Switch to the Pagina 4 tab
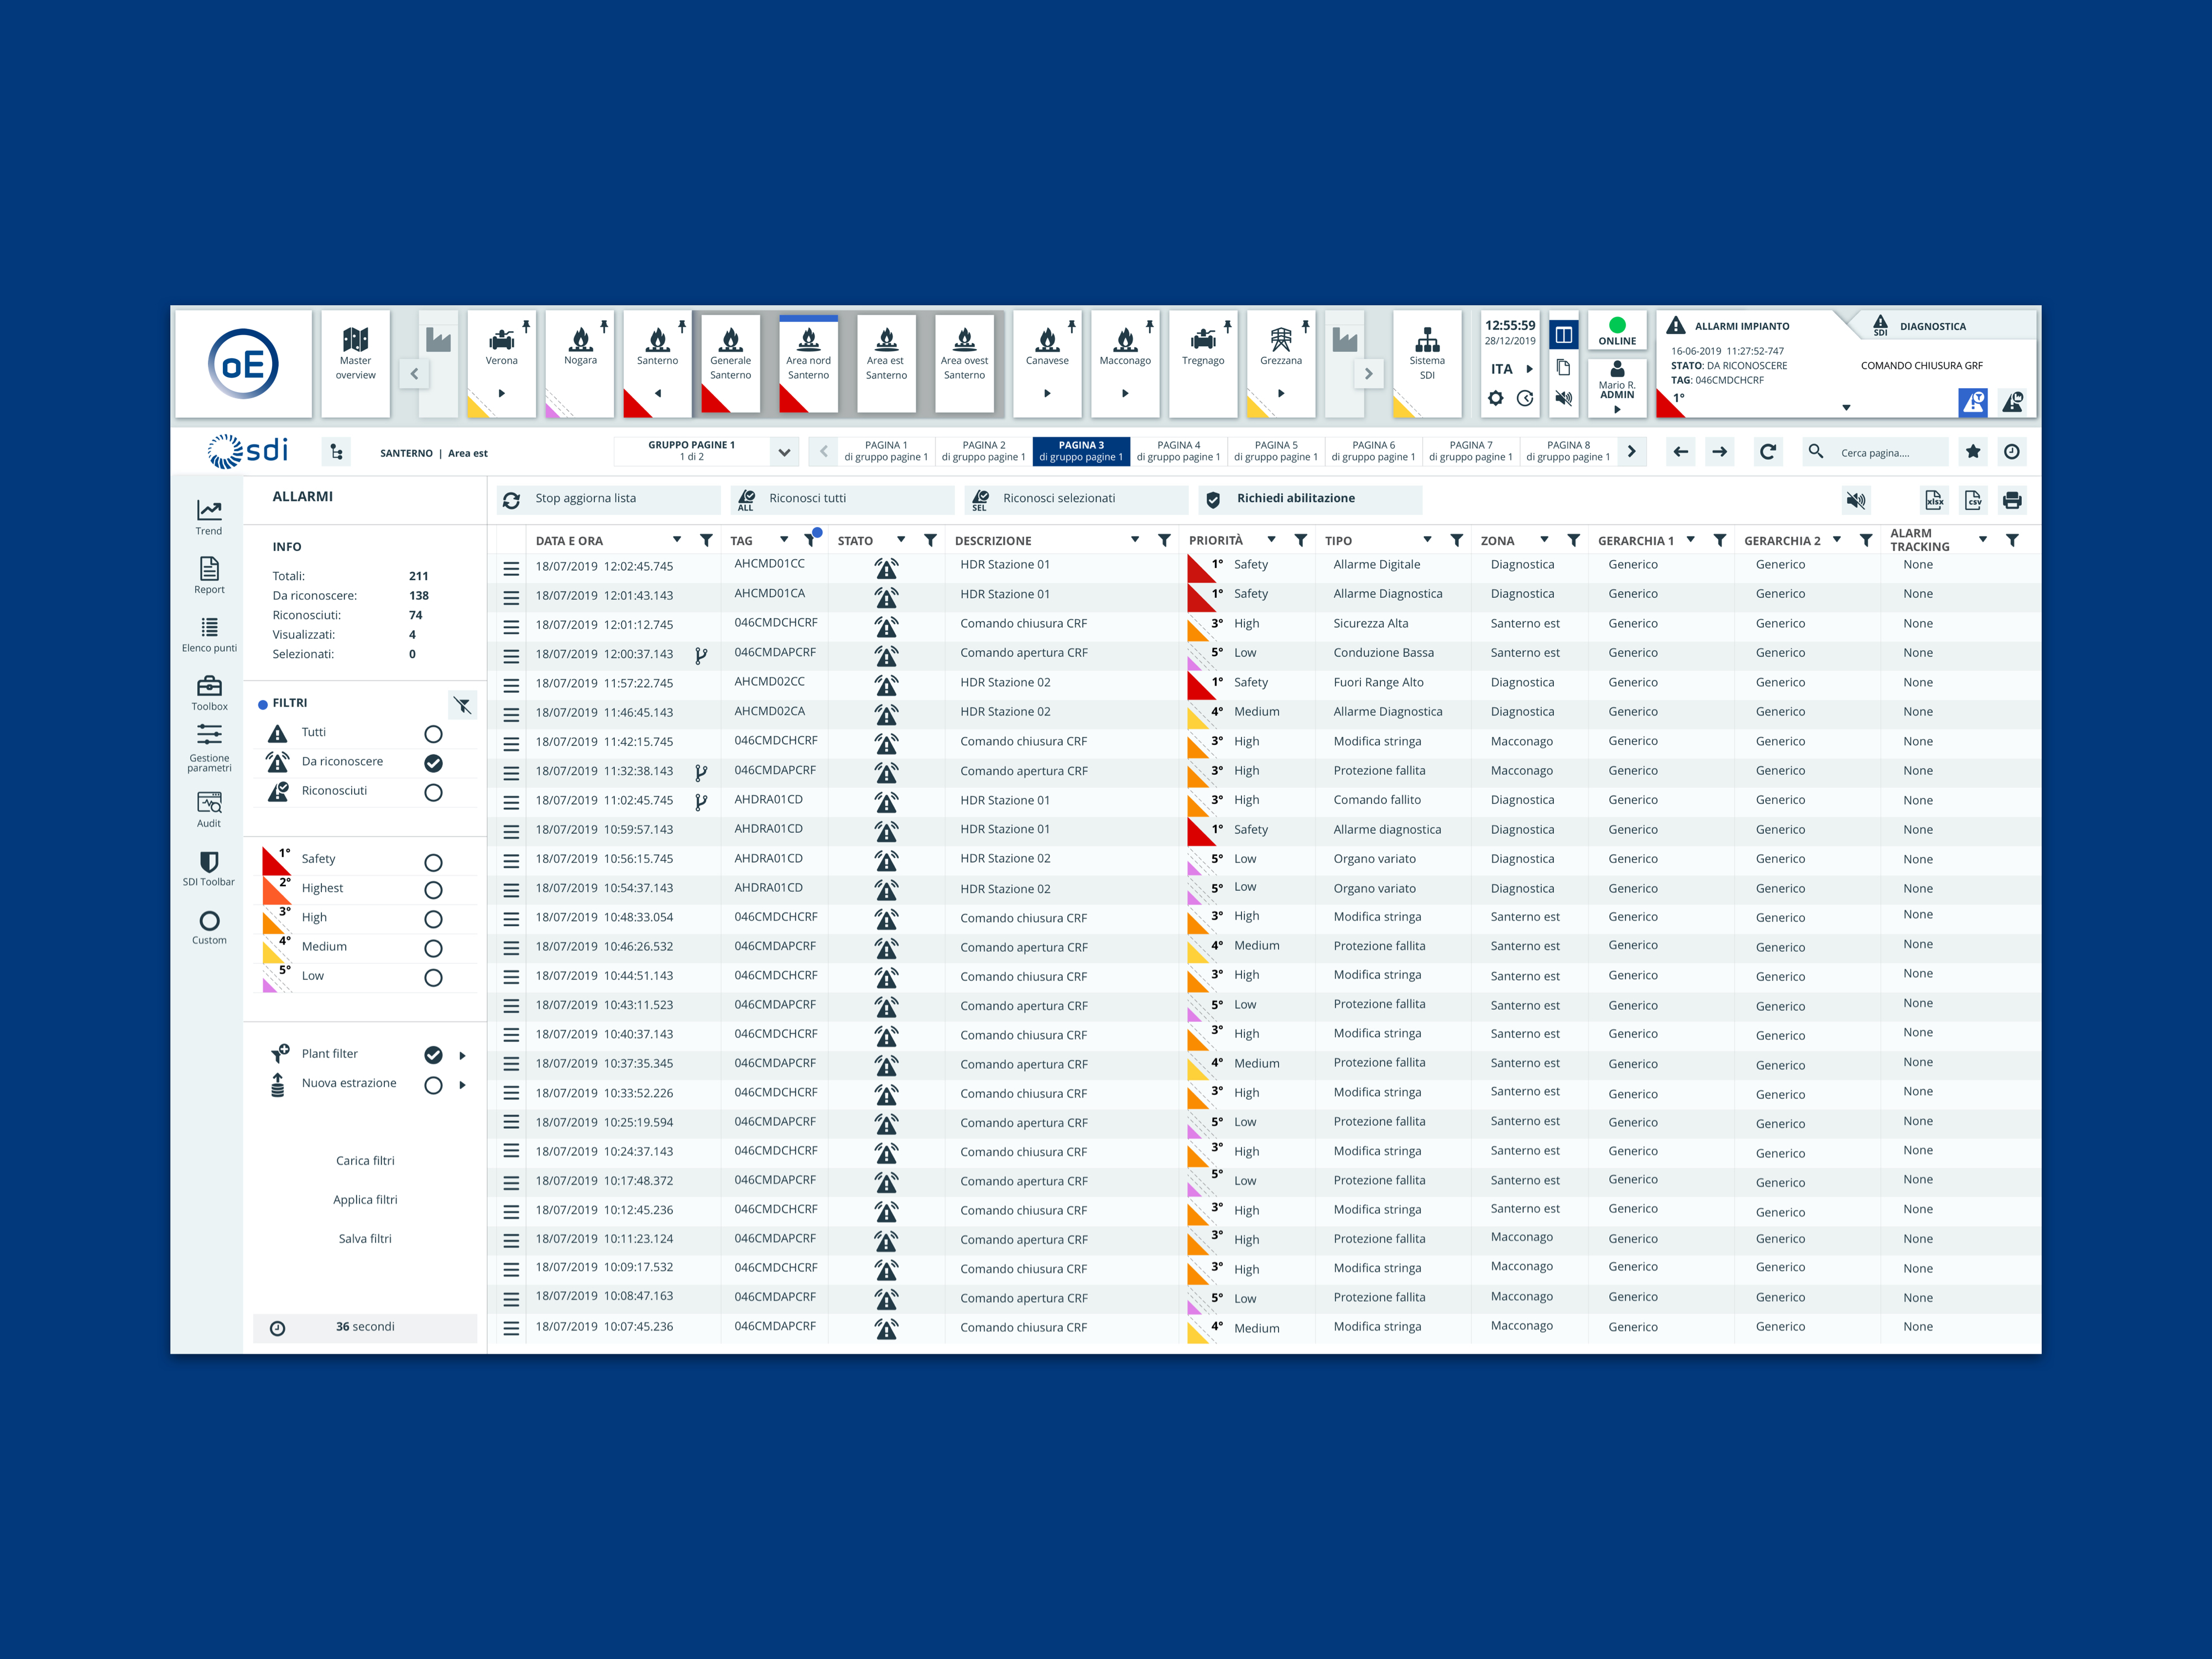This screenshot has width=2212, height=1659. point(1178,451)
